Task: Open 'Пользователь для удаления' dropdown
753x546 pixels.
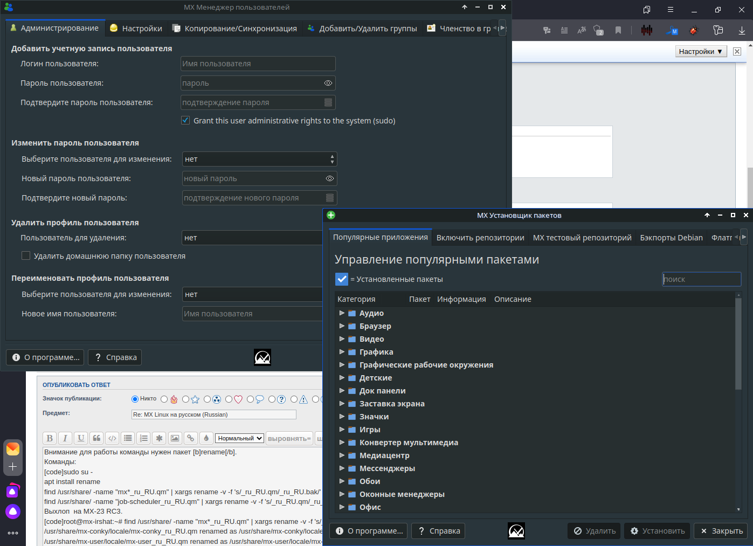Action: 252,238
